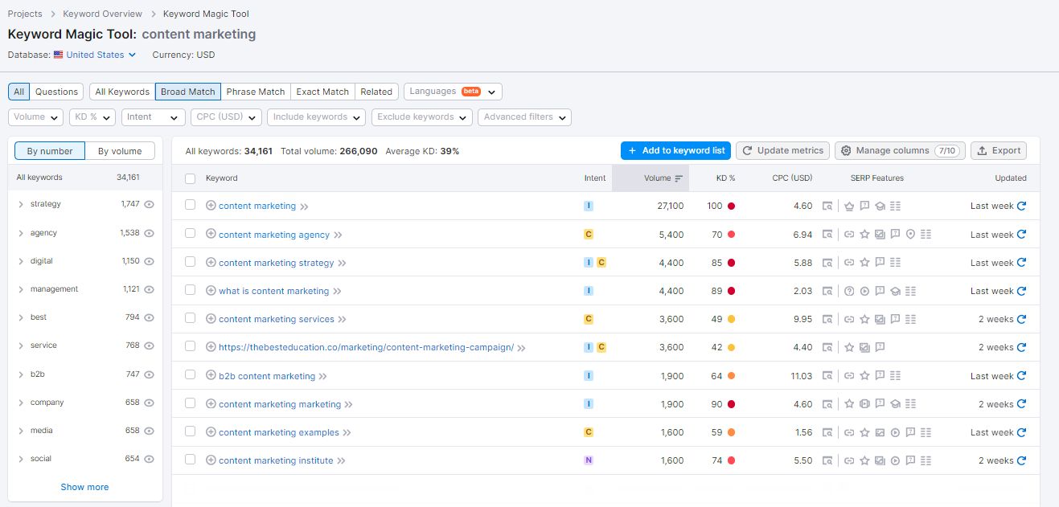1059x507 pixels.
Task: Switch groups to By volume
Action: (x=120, y=151)
